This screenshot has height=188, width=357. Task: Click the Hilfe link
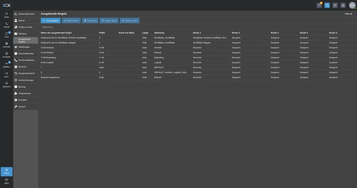click(348, 14)
